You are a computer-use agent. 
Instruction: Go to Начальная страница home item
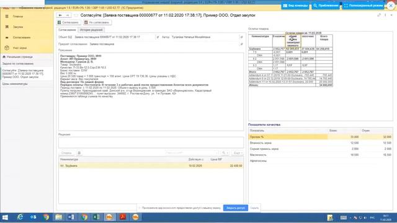point(19,57)
